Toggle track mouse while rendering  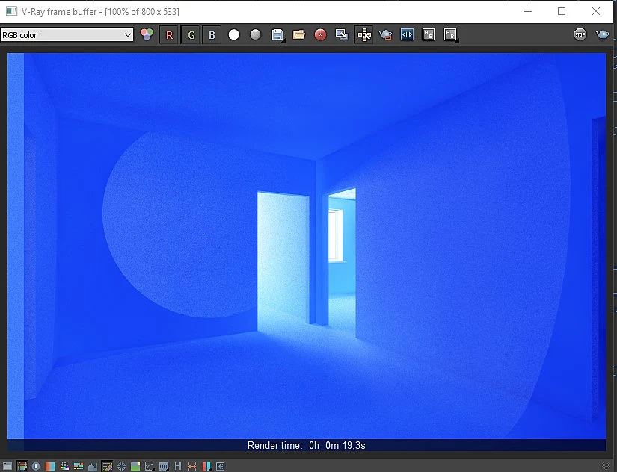364,35
